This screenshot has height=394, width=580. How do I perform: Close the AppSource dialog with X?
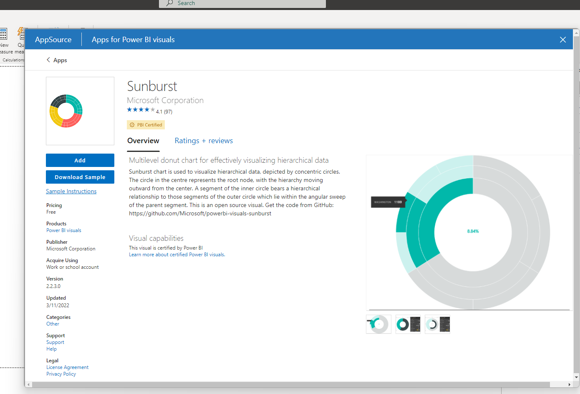[563, 40]
